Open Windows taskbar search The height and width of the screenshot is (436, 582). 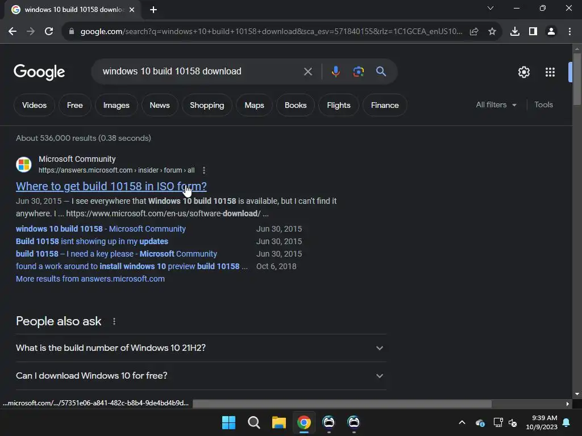[x=254, y=422]
